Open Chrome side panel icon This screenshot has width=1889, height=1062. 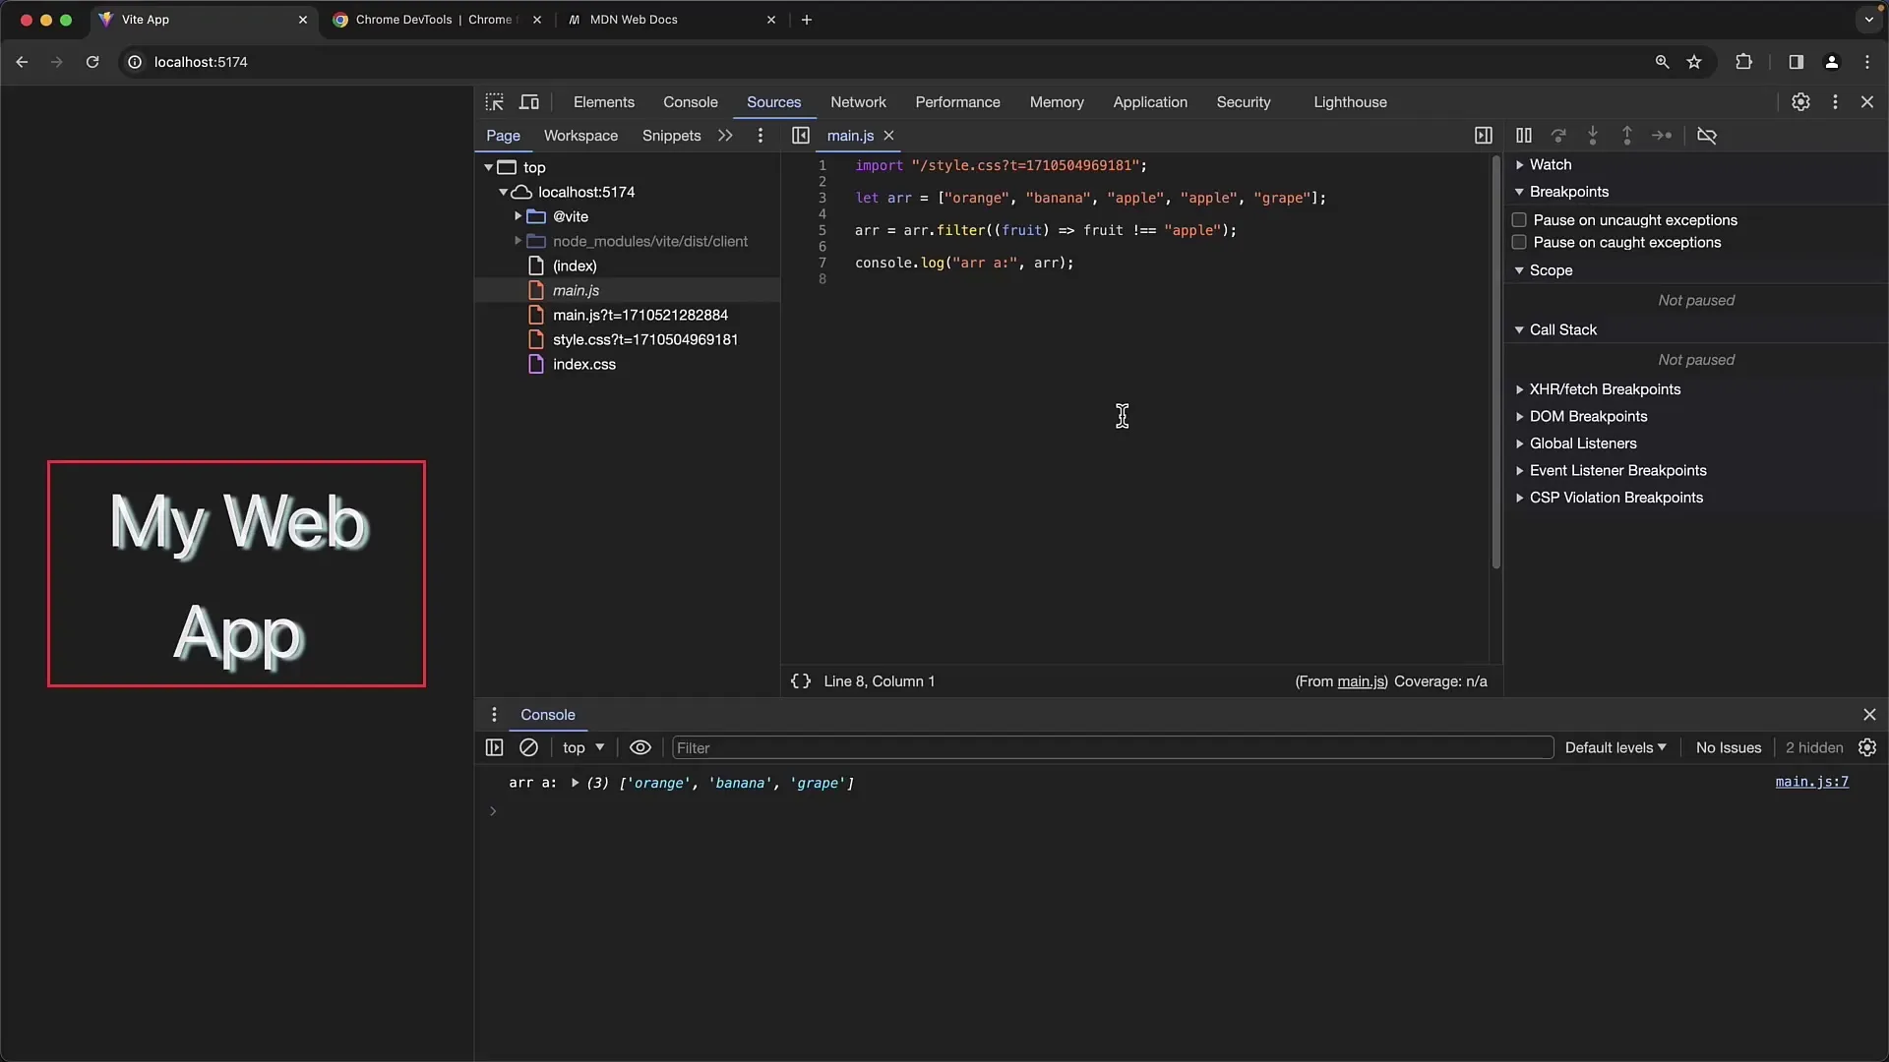pos(1796,62)
